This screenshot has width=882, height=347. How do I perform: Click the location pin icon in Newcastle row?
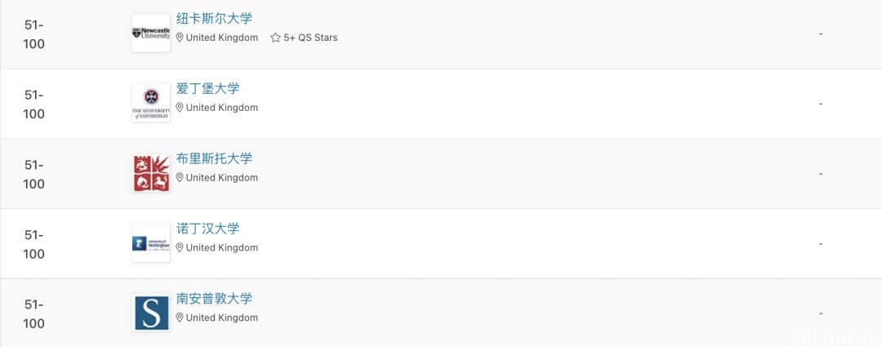(x=180, y=38)
